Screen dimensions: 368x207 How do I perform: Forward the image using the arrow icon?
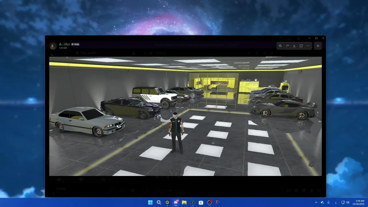click(x=287, y=46)
